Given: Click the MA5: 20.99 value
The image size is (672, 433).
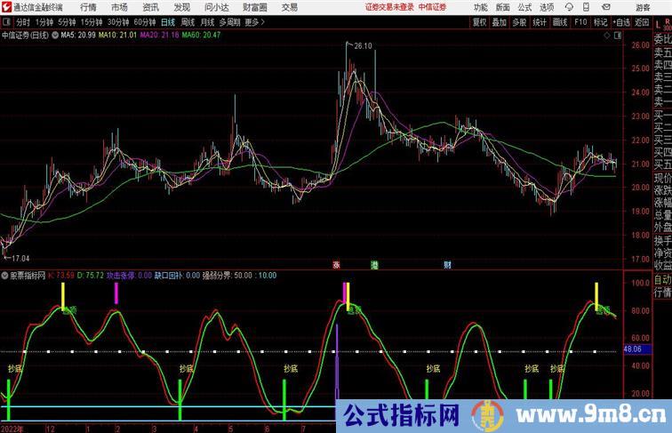Looking at the screenshot, I should pyautogui.click(x=78, y=36).
